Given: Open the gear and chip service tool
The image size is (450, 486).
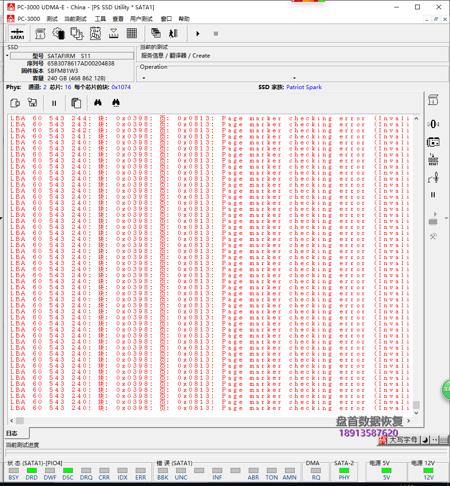Looking at the screenshot, I should [59, 33].
